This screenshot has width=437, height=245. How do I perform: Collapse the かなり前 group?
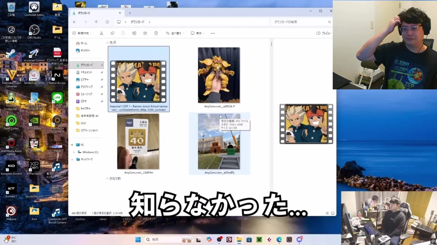coord(107,178)
